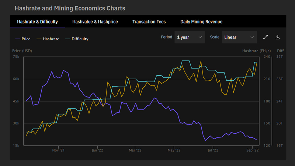Toggle the Hashrate series in legend

(x=48, y=39)
